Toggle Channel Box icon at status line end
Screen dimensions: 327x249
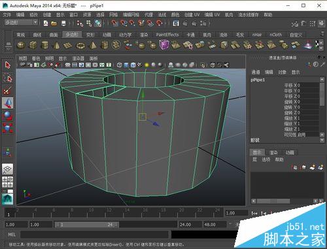click(321, 24)
